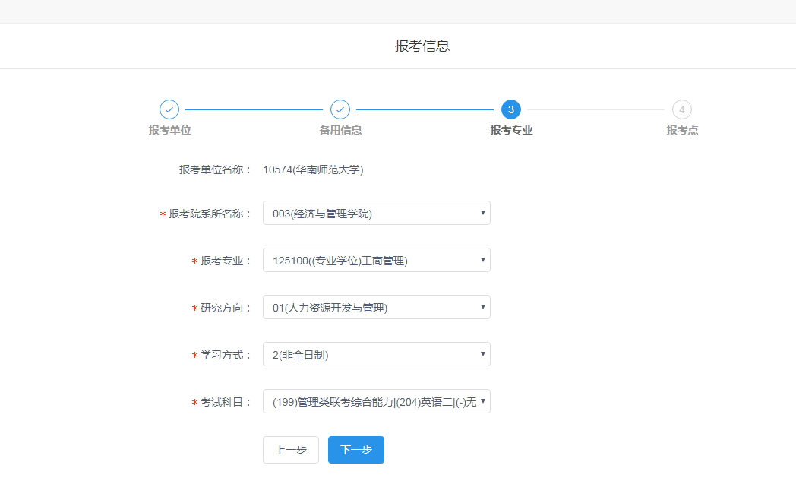
Task: Click the completed checkmark icon above 备用信息
Action: pos(340,110)
